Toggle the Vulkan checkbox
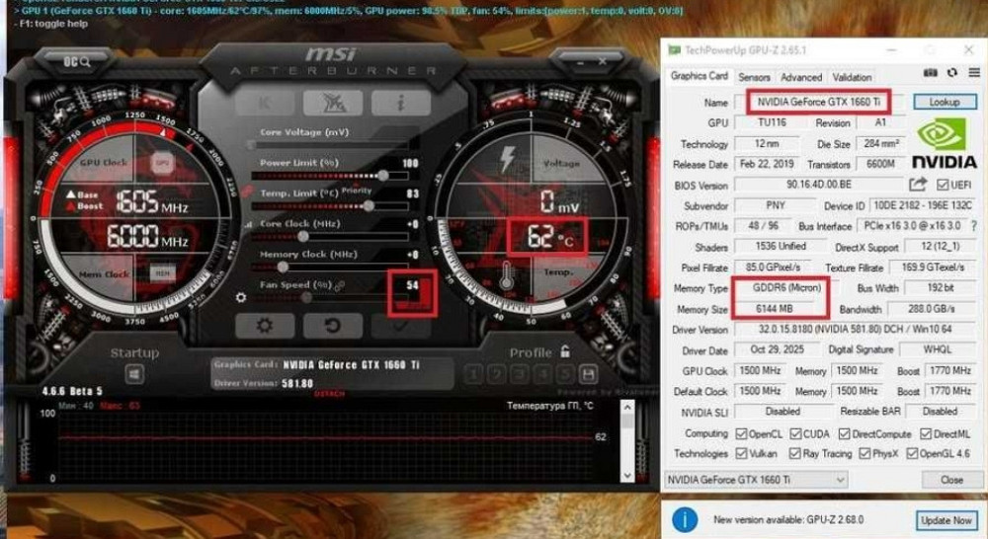Viewport: 988px width, 539px height. point(742,453)
